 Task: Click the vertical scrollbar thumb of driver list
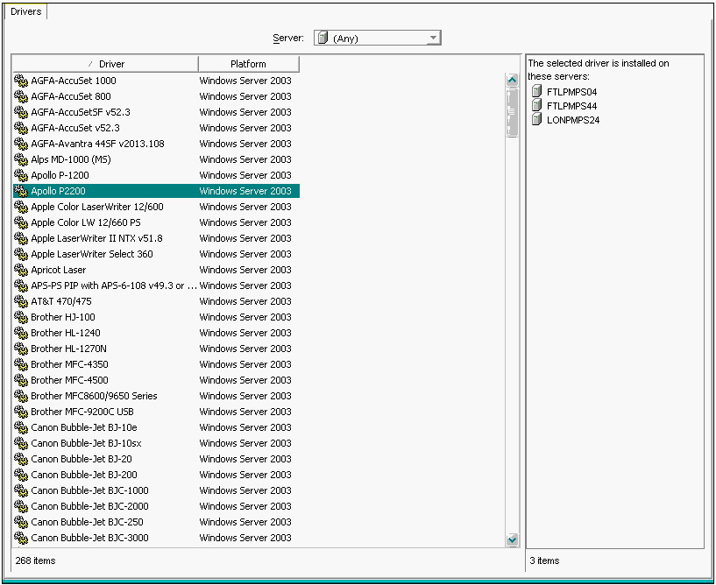tap(513, 112)
